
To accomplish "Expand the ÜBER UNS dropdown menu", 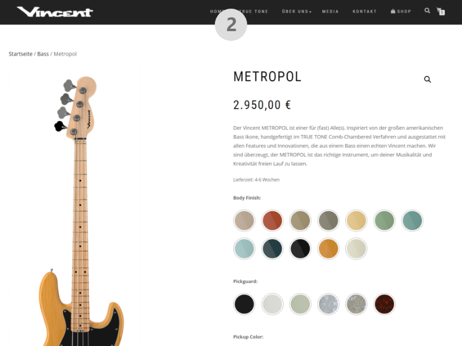I will pos(296,12).
